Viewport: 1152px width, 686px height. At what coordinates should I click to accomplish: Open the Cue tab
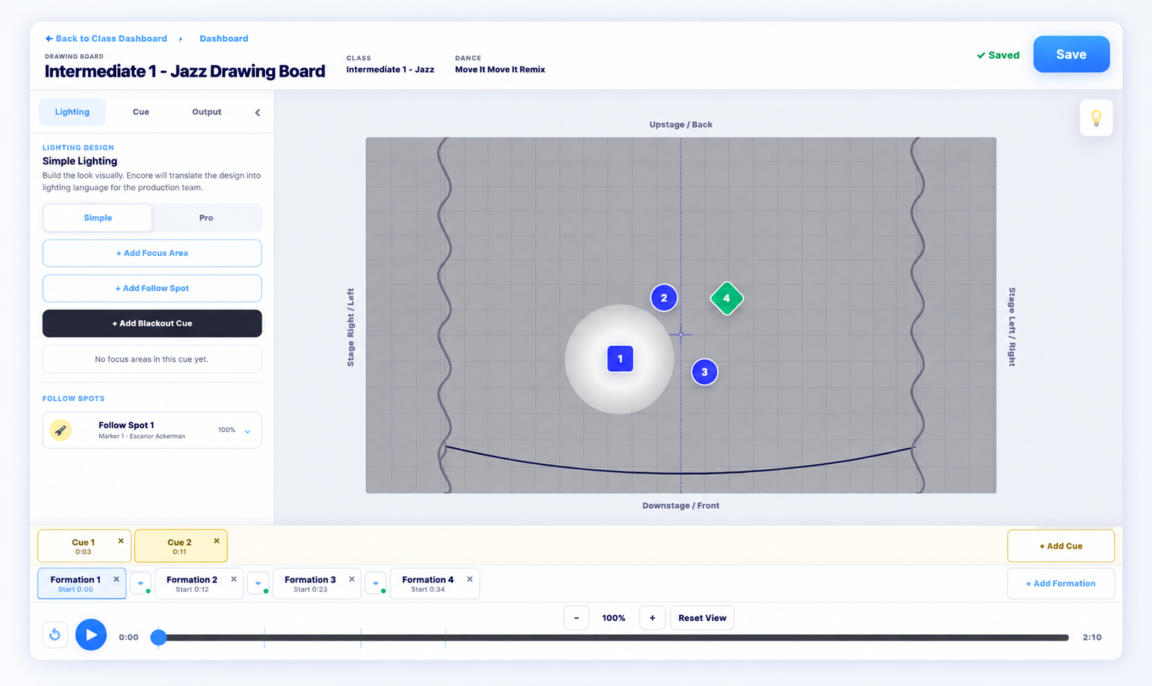point(141,112)
